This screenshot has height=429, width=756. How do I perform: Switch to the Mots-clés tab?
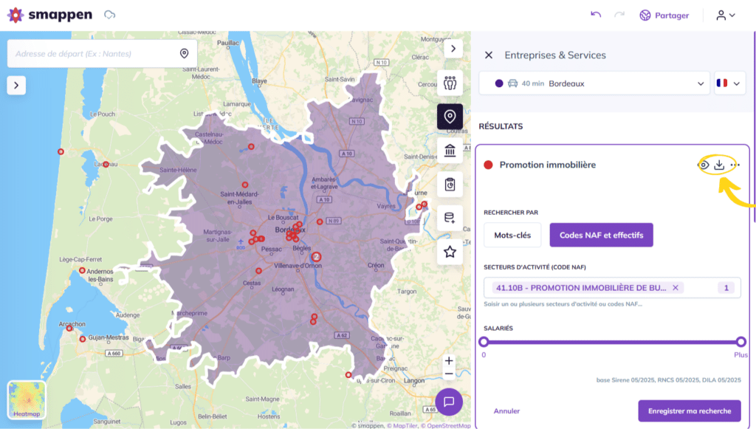point(512,236)
